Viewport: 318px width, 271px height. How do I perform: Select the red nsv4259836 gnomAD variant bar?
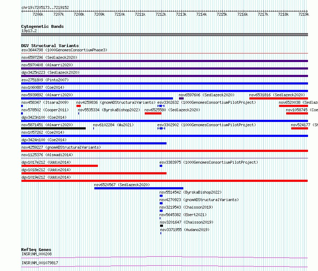click(79, 106)
